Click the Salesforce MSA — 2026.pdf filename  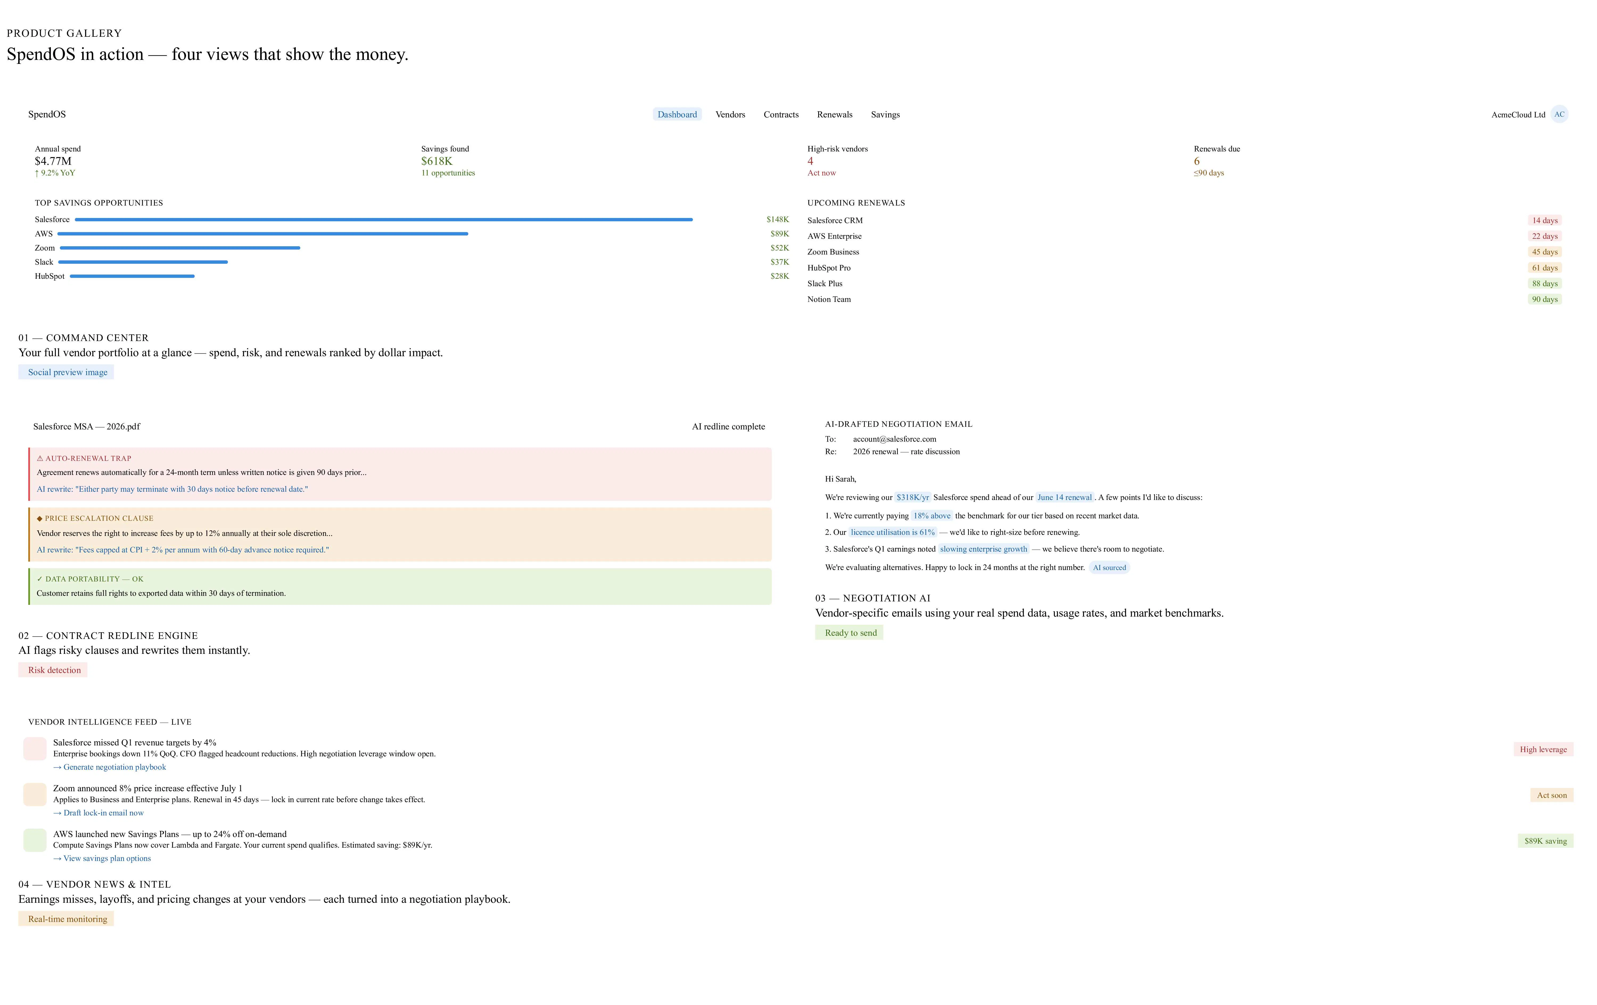[86, 426]
